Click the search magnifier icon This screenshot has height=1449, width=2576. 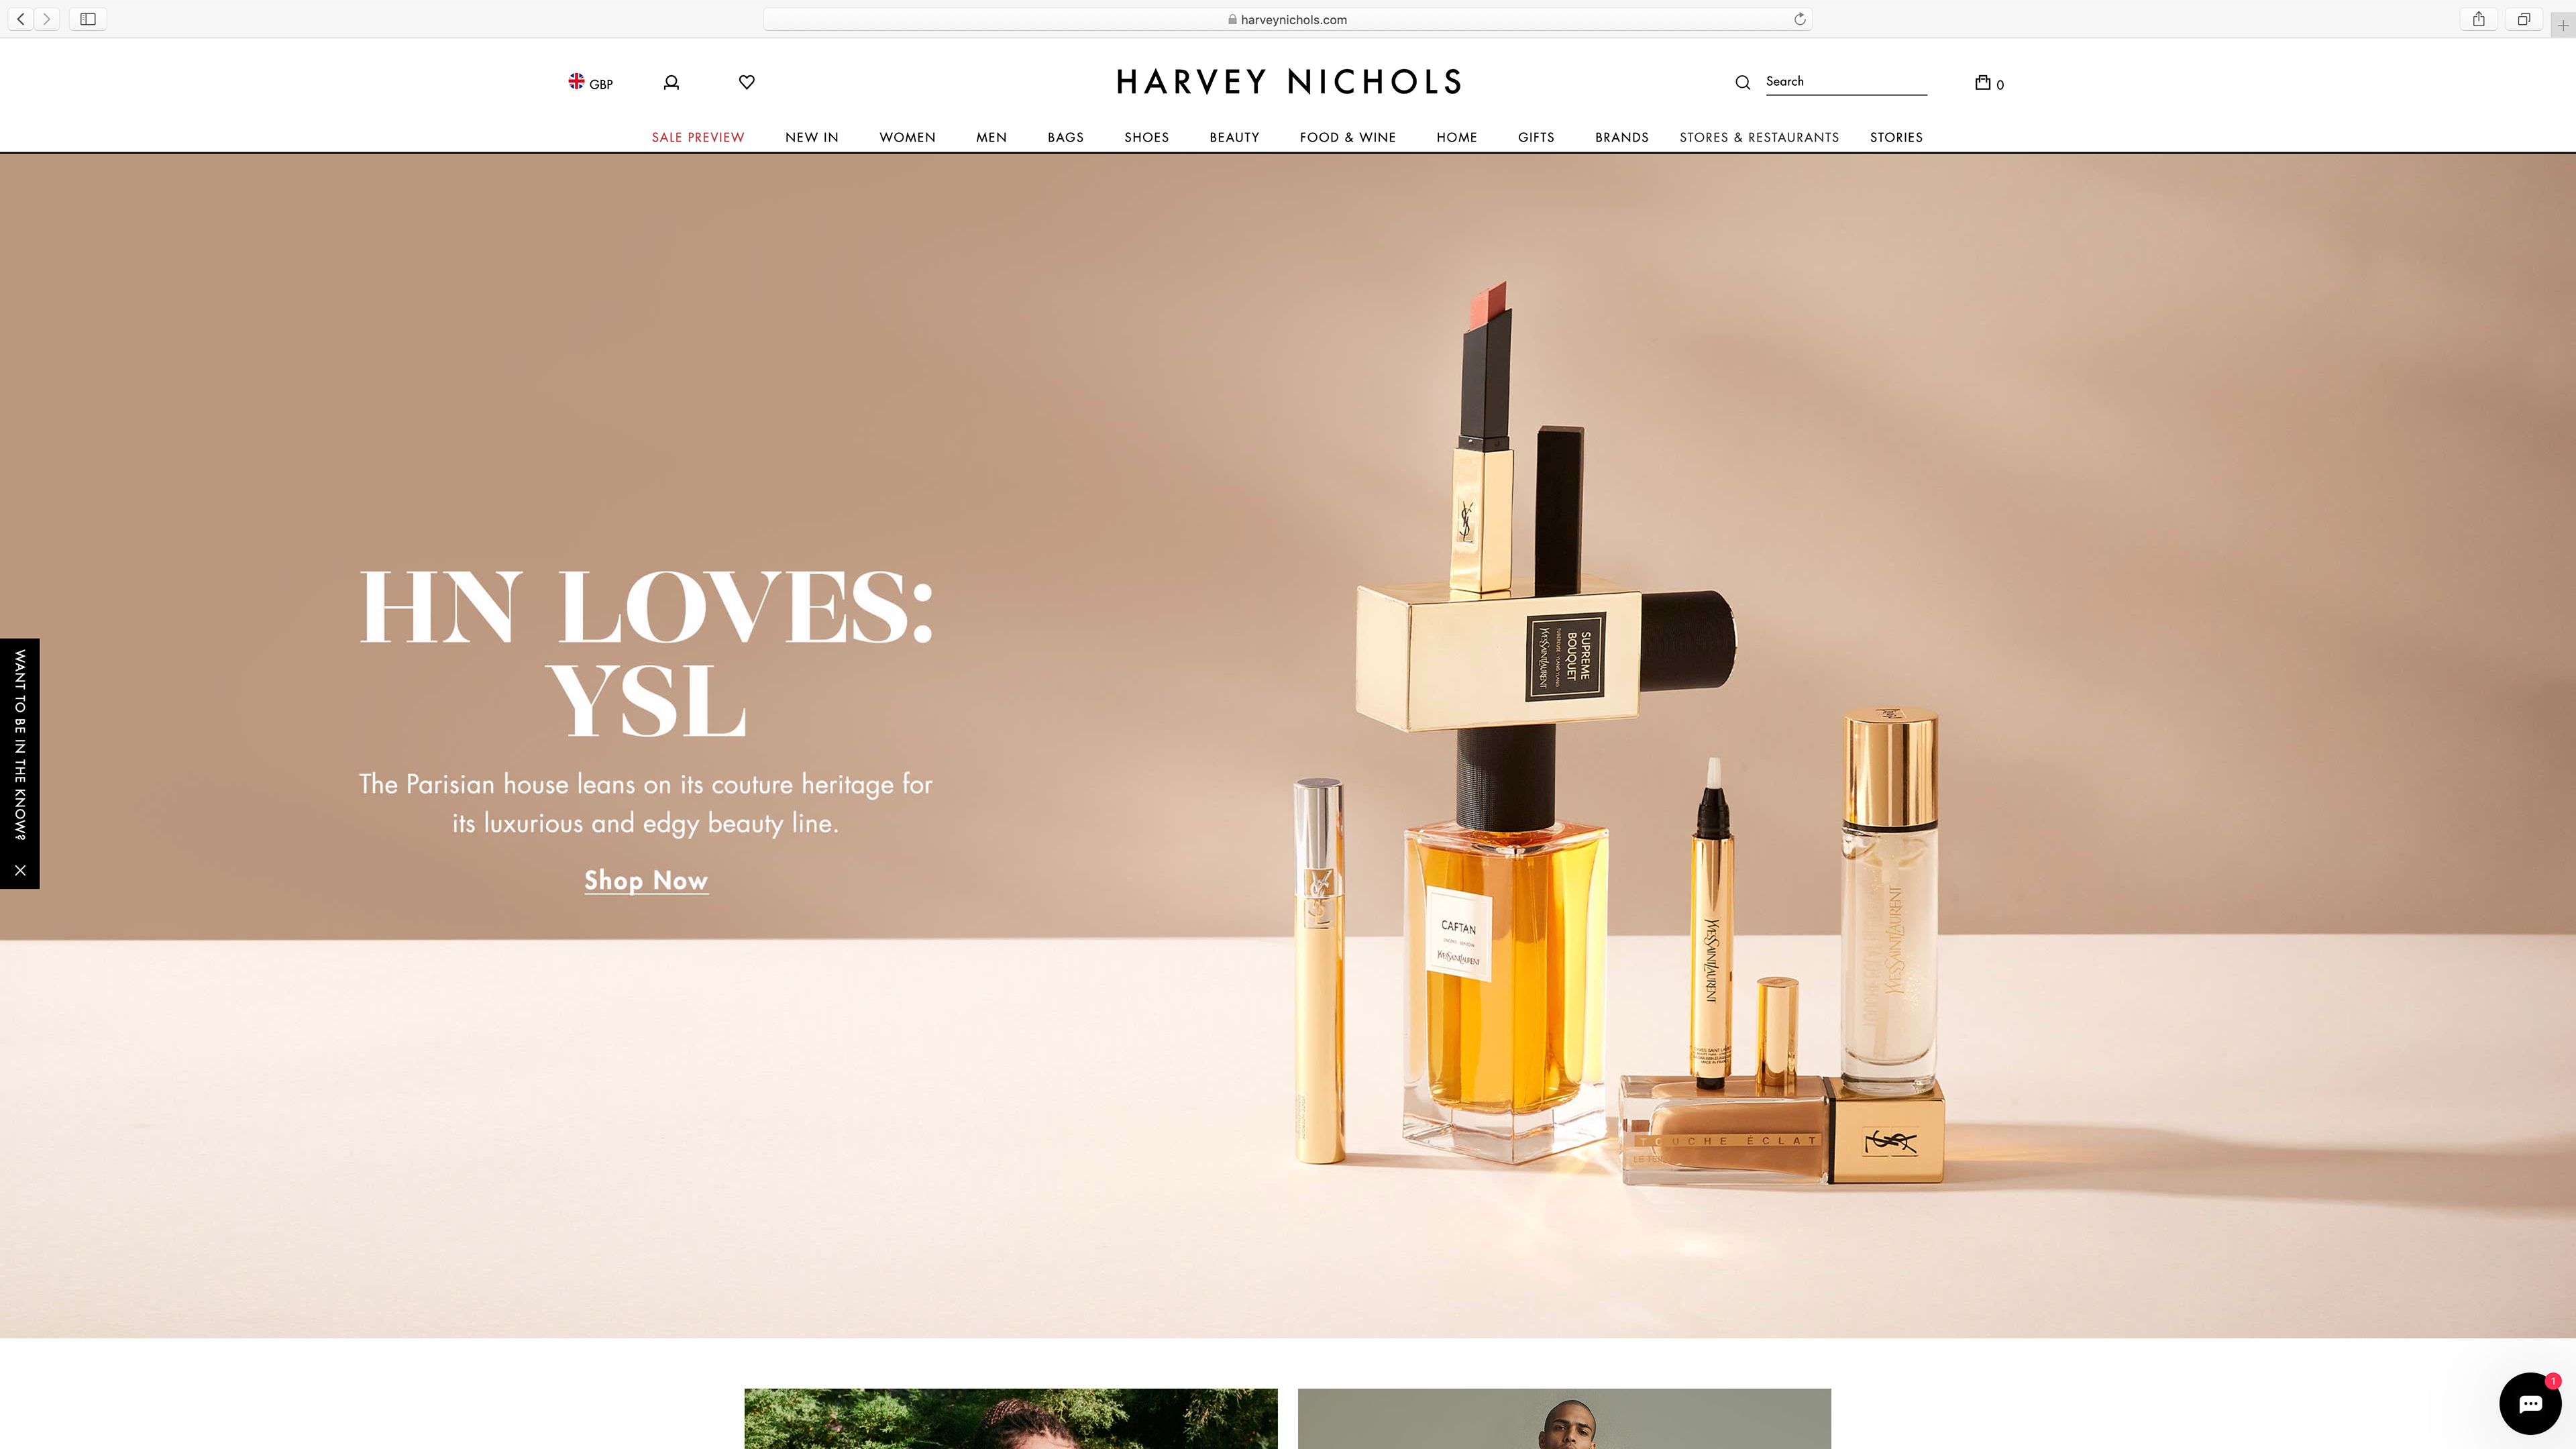[1742, 83]
